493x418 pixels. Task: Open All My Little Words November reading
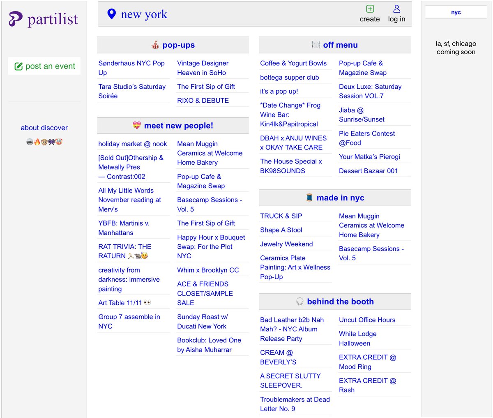click(x=129, y=200)
